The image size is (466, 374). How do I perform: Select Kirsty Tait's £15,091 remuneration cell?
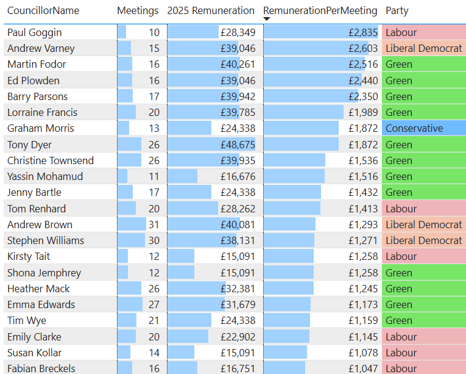pyautogui.click(x=238, y=256)
